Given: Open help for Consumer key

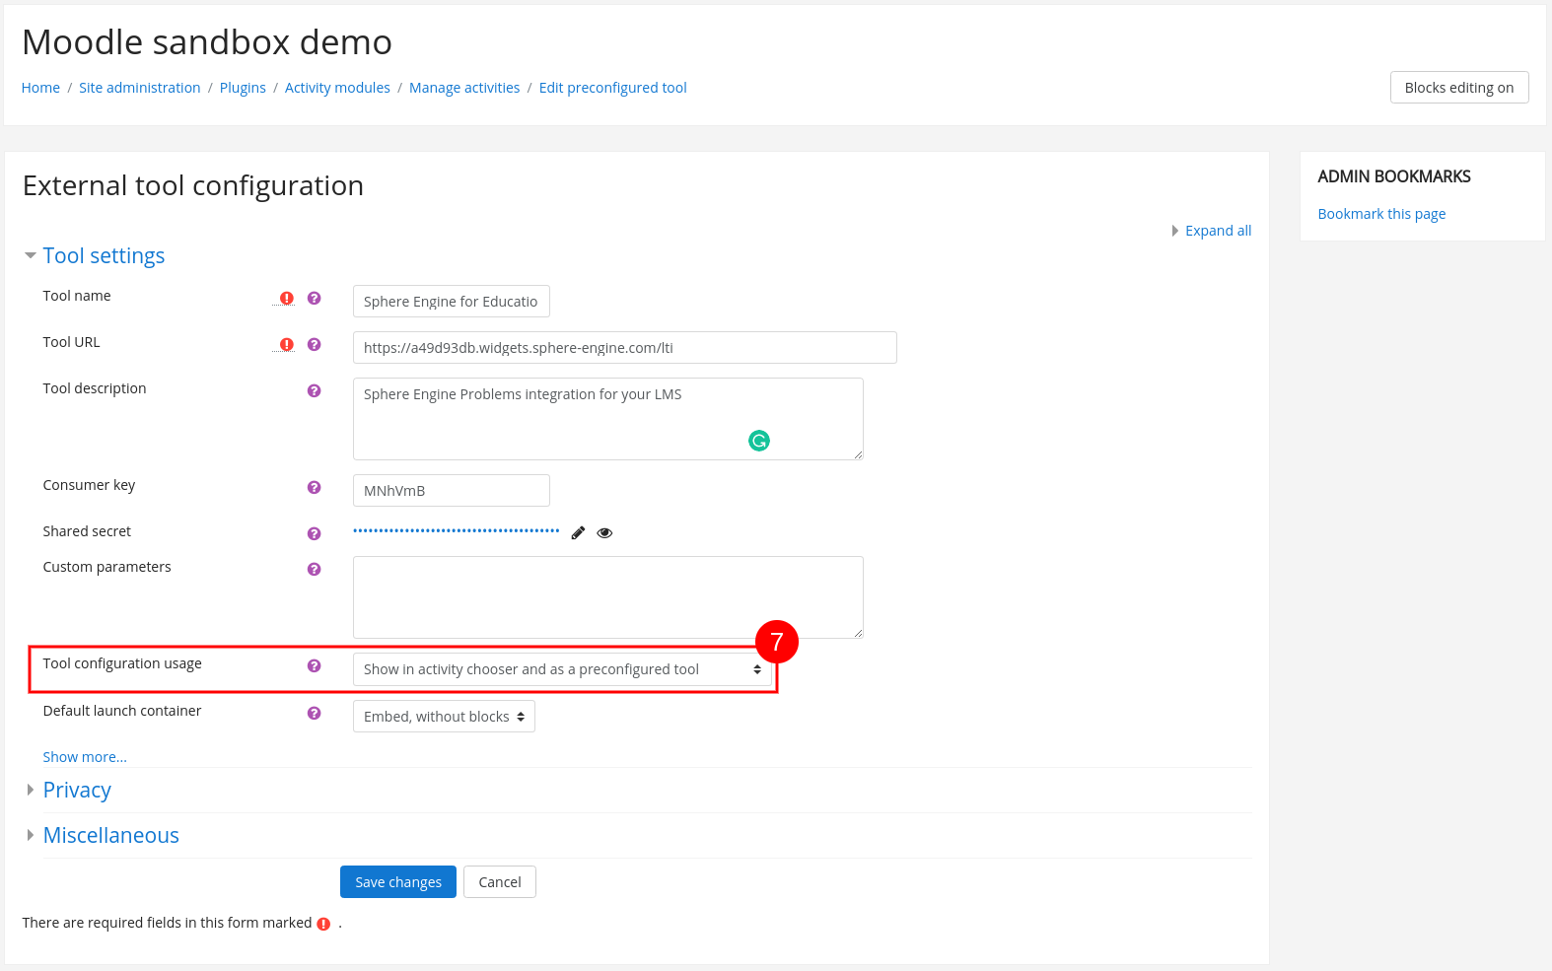Looking at the screenshot, I should coord(314,487).
